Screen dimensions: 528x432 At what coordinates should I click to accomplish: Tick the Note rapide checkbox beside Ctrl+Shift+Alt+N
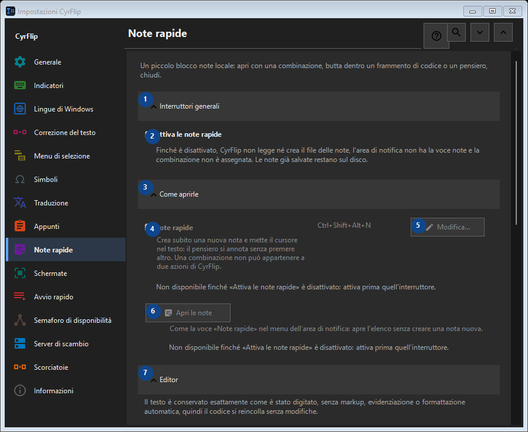[147, 228]
